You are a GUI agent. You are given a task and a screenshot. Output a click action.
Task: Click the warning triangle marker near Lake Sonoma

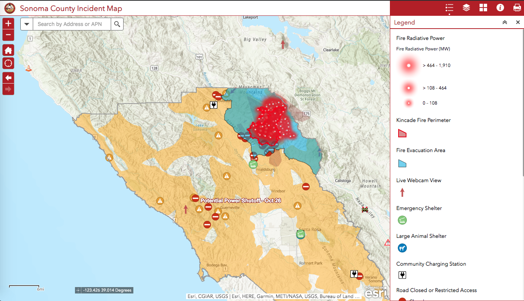pos(218,135)
